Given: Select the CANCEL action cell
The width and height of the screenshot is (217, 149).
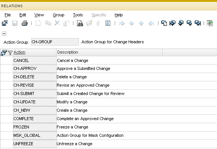Looking at the screenshot, I should pyautogui.click(x=35, y=60).
